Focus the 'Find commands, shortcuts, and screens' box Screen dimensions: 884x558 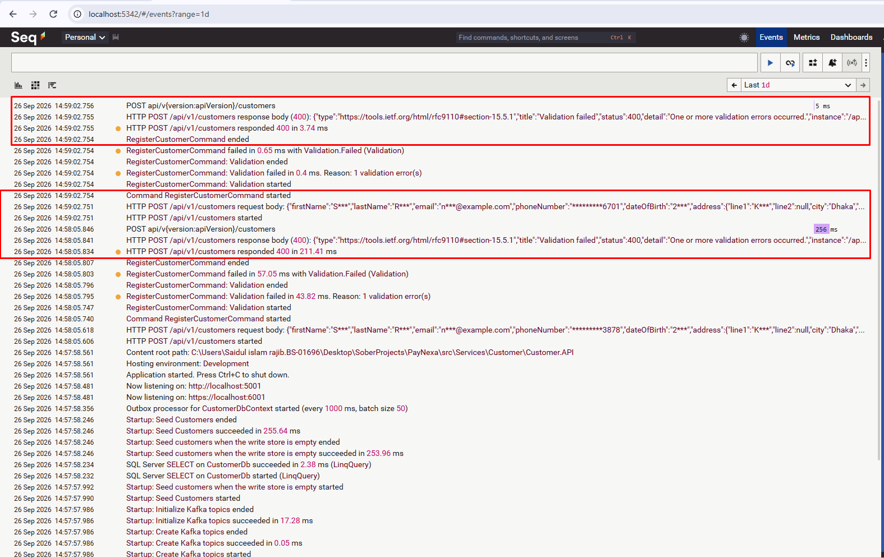(546, 38)
